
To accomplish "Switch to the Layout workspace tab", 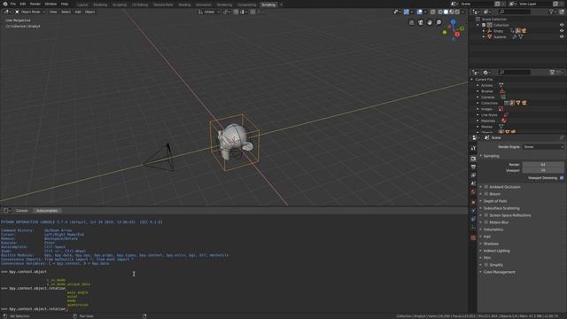I will pyautogui.click(x=82, y=4).
